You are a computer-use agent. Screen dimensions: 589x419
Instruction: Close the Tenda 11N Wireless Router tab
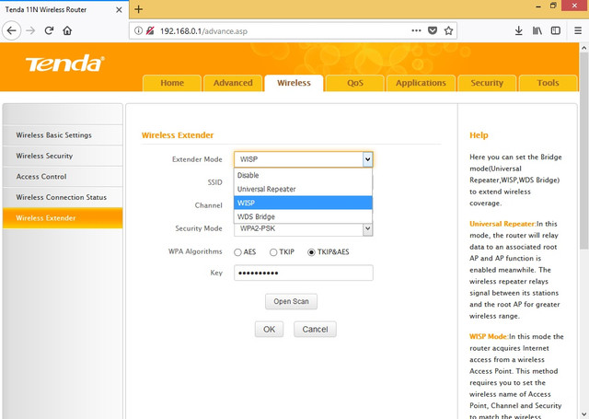(x=119, y=10)
